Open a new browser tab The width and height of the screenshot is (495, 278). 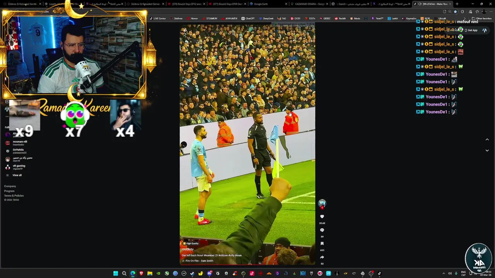457,4
